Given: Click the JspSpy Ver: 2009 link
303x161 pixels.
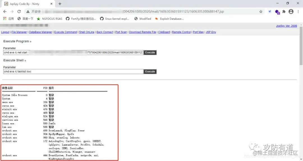Looking at the screenshot, I should coord(286,26).
